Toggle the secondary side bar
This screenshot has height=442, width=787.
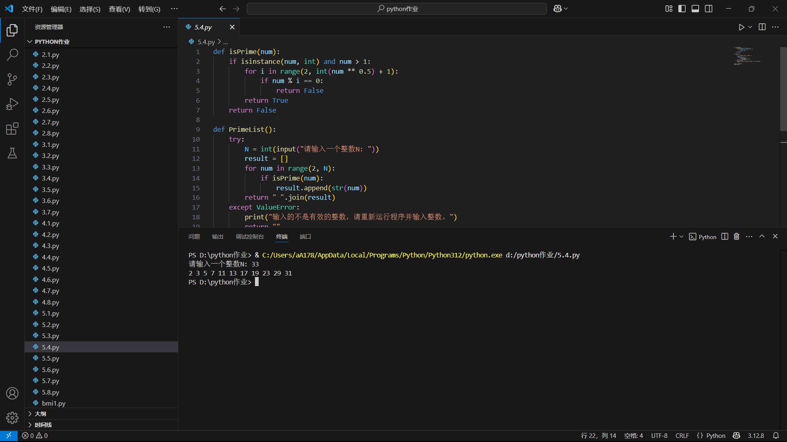pos(709,9)
